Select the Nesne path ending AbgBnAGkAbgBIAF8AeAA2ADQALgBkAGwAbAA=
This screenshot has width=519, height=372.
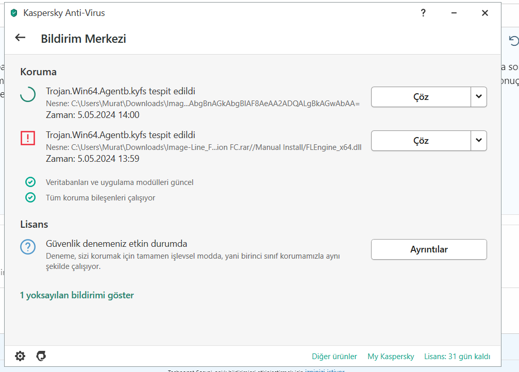[203, 104]
